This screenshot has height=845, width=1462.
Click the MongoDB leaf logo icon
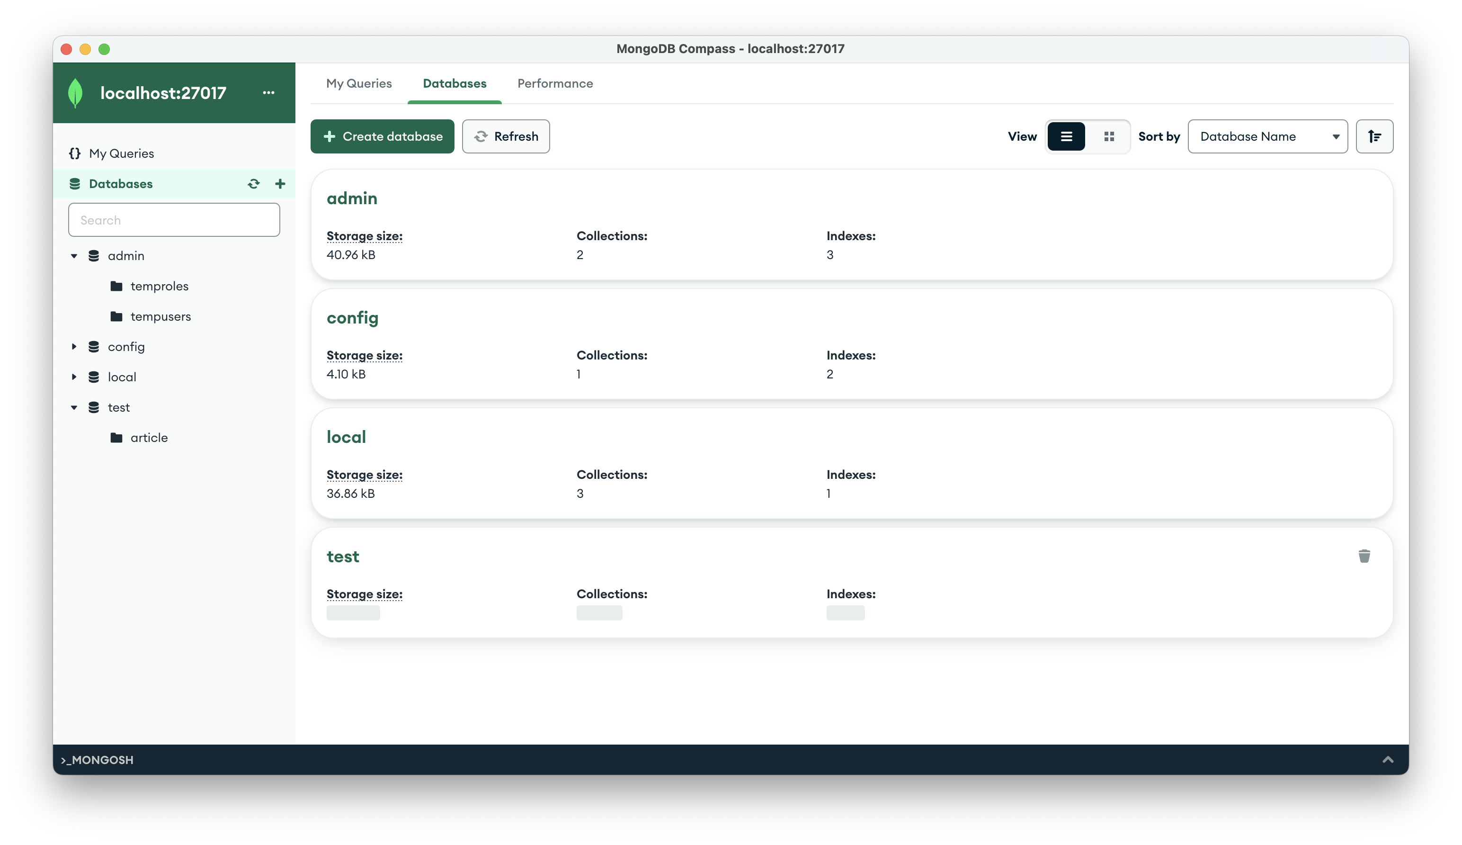(75, 93)
